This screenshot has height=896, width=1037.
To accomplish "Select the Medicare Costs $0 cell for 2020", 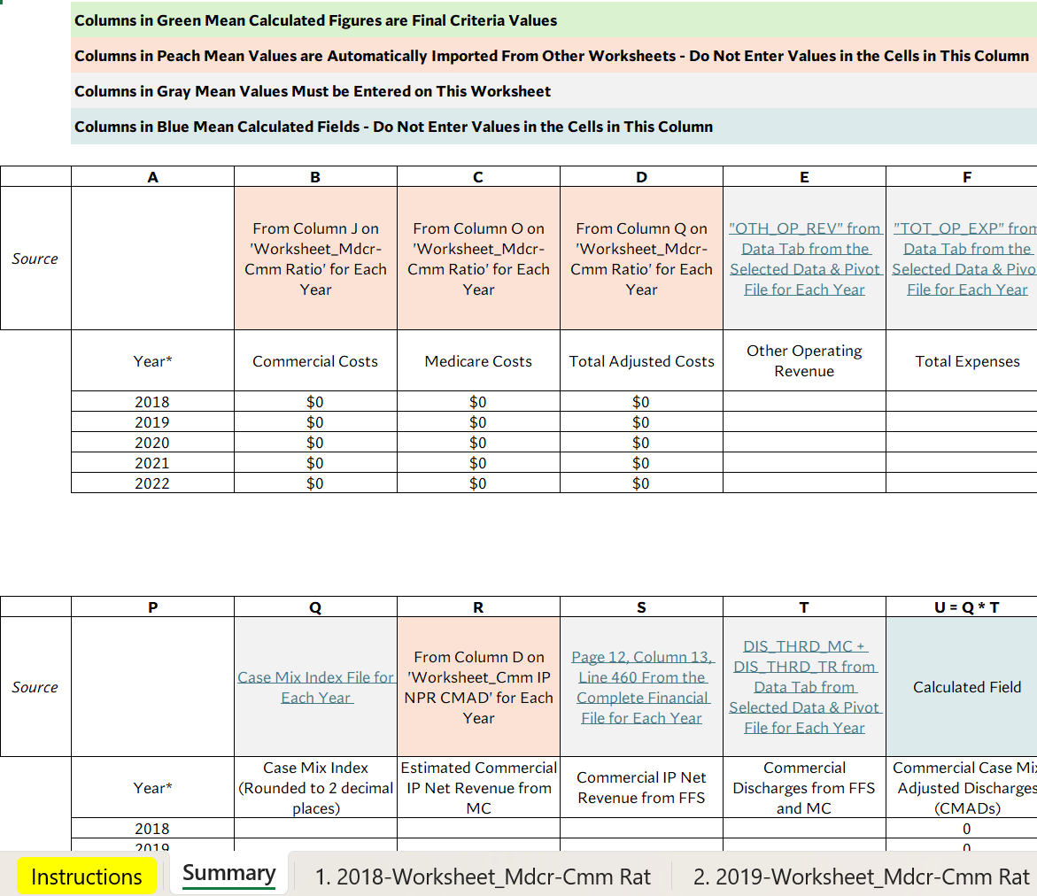I will pyautogui.click(x=478, y=443).
